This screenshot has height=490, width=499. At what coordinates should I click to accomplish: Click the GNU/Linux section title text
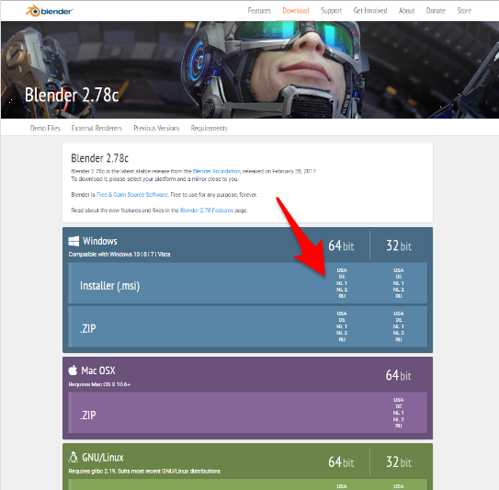click(x=103, y=458)
